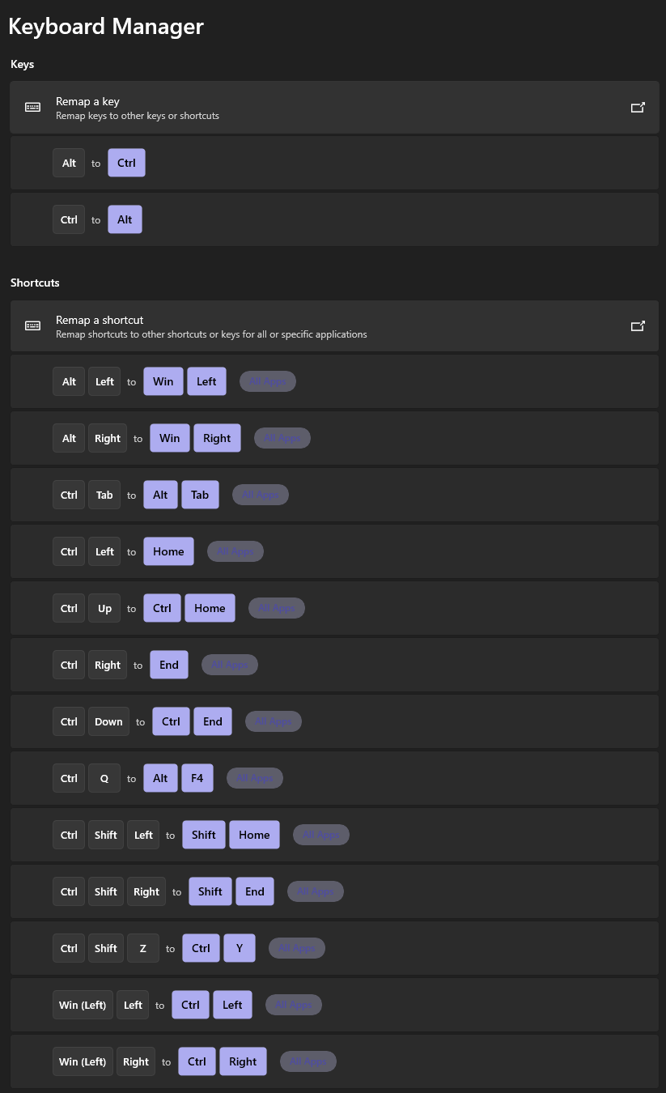666x1093 pixels.
Task: Select the End key chip mapped from Ctrl Right
Action: tap(168, 664)
